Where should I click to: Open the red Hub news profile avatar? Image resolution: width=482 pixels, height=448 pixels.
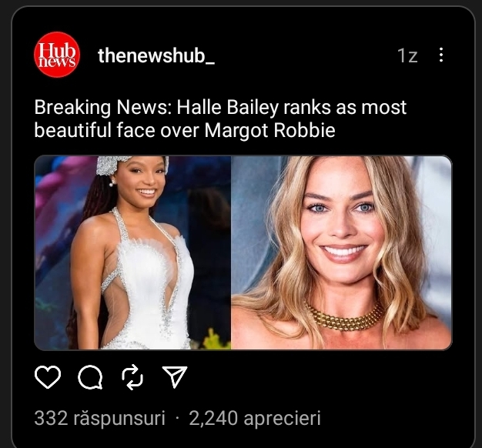coord(57,55)
